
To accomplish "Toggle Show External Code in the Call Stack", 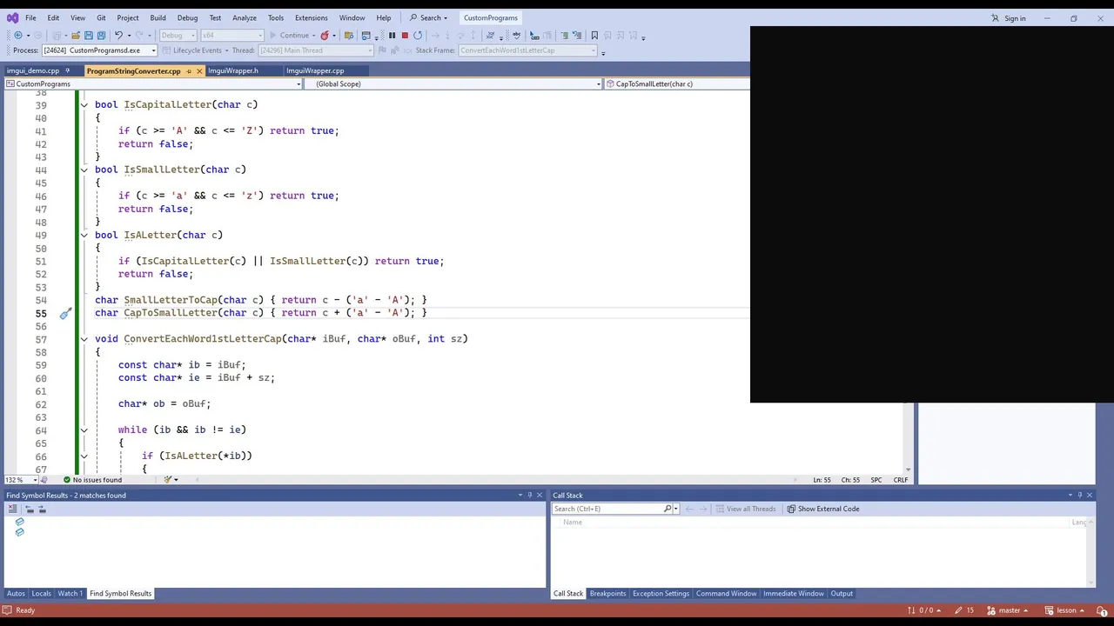I will (x=823, y=509).
